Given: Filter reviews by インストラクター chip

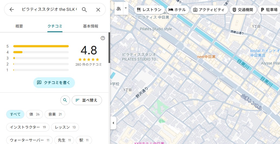Looking at the screenshot, I should pyautogui.click(x=28, y=127).
